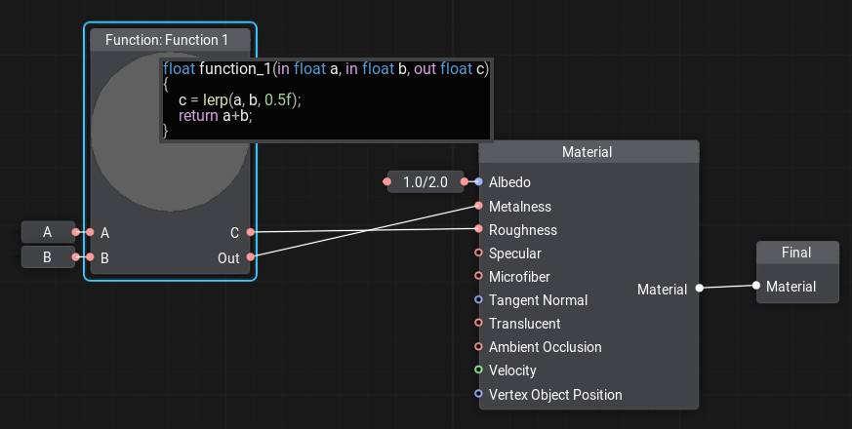852x429 pixels.
Task: Select the Vertex Object Position socket
Action: coord(478,394)
